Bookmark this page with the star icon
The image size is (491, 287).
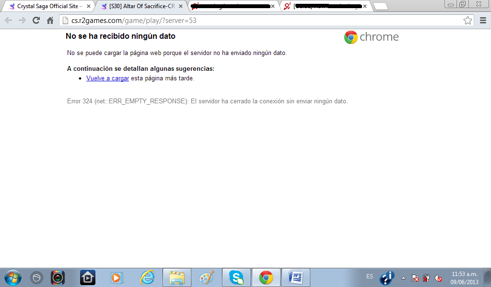click(x=468, y=21)
